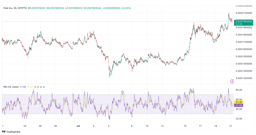Click the close value C0.0001983544 in the legend
256x135 pixels.
pyautogui.click(x=92, y=8)
